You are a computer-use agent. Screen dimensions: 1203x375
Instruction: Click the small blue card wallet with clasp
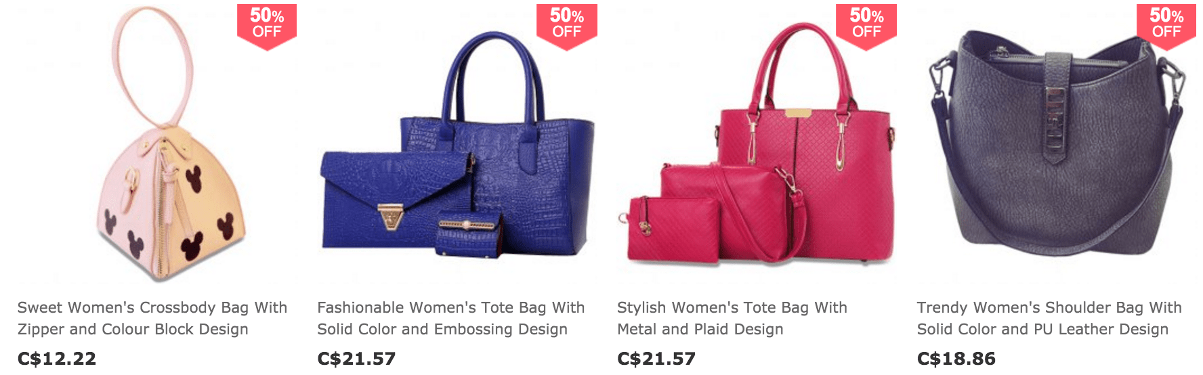click(469, 234)
